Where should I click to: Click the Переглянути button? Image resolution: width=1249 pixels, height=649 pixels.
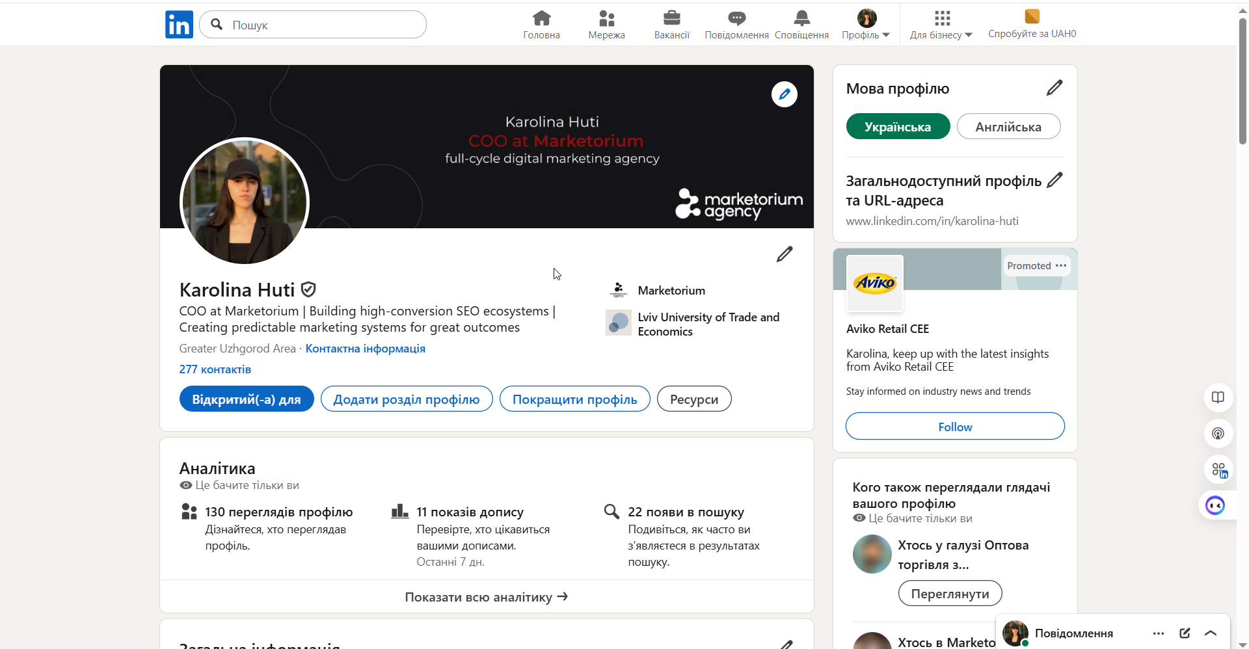click(x=950, y=594)
